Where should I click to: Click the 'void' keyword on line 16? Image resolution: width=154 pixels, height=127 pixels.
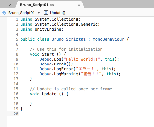[35, 94]
